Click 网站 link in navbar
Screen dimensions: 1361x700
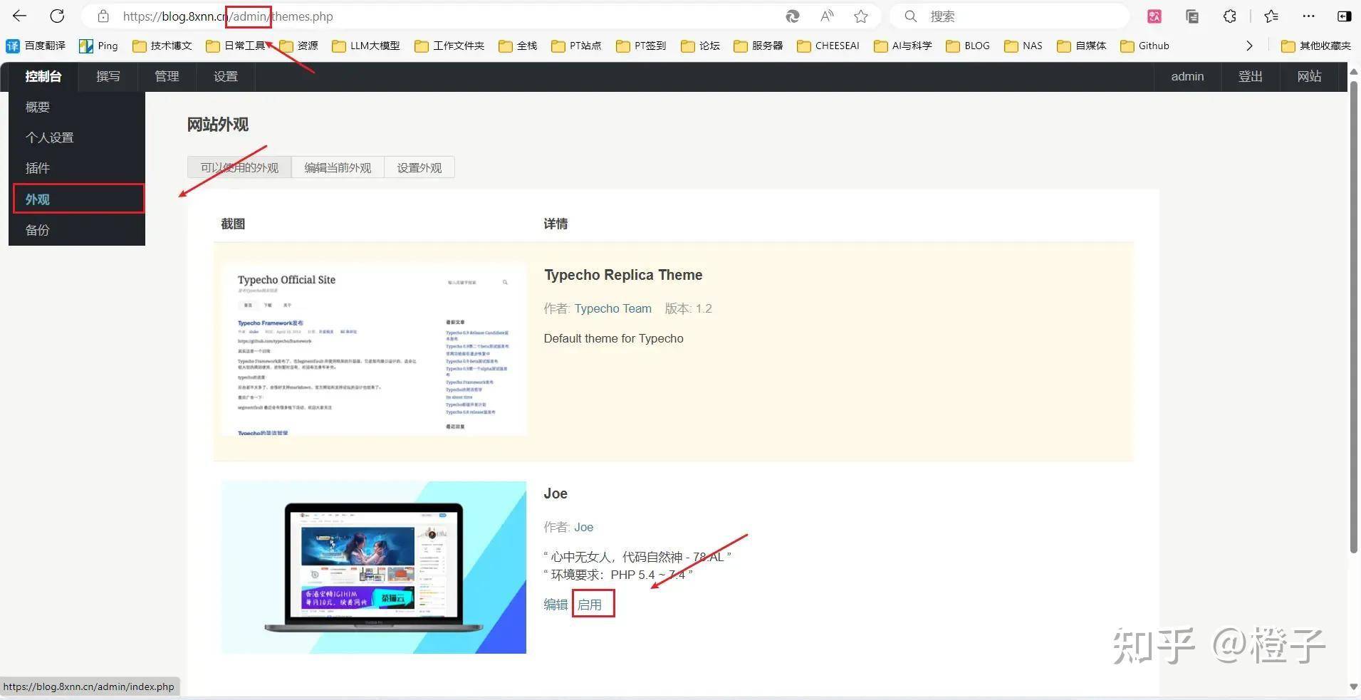pyautogui.click(x=1309, y=76)
